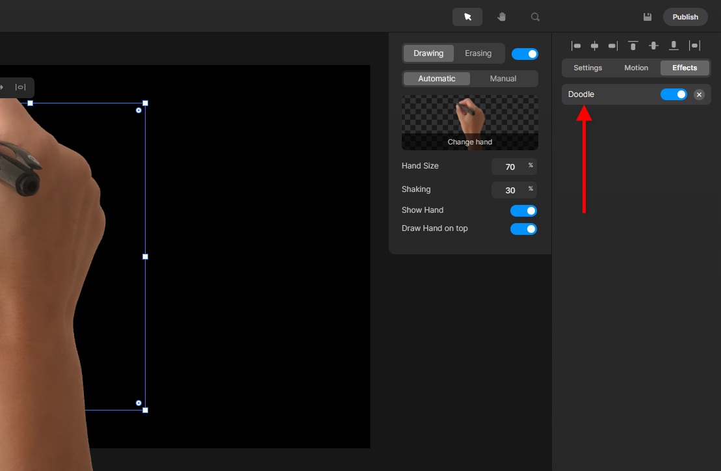Edit the Hand Size value field
The width and height of the screenshot is (721, 471).
[514, 167]
